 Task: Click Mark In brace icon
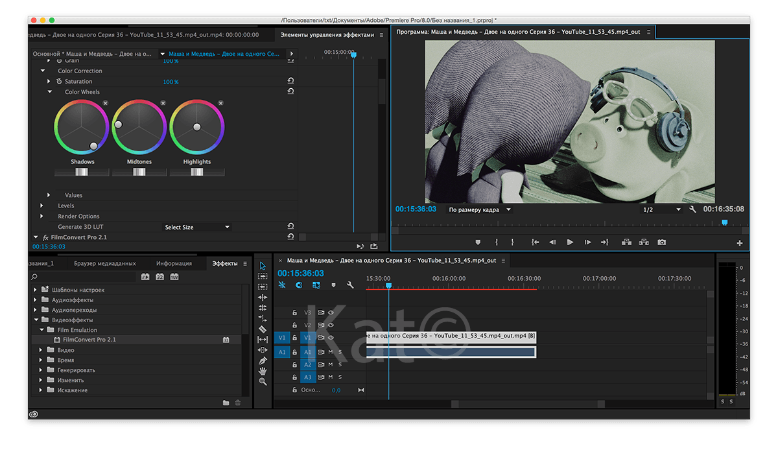click(x=497, y=242)
